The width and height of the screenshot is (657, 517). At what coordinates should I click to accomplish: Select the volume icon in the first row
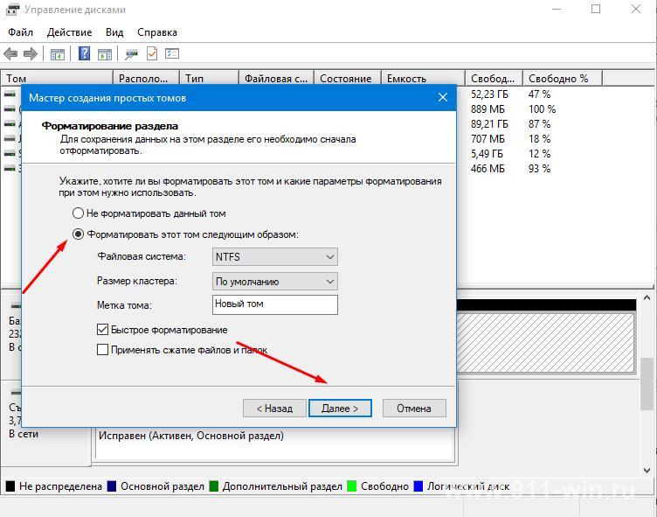[x=10, y=94]
